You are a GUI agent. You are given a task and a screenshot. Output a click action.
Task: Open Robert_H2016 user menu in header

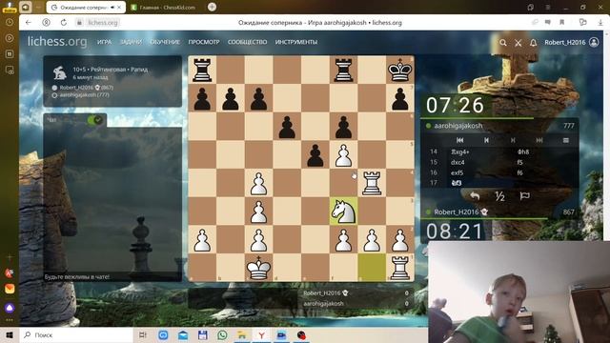point(571,42)
